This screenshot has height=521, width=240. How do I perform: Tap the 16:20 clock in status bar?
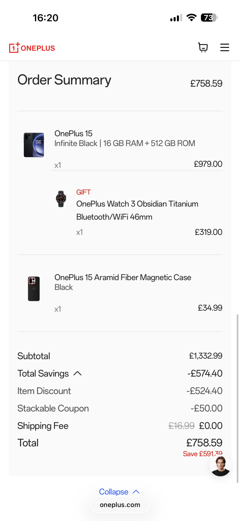click(x=46, y=18)
